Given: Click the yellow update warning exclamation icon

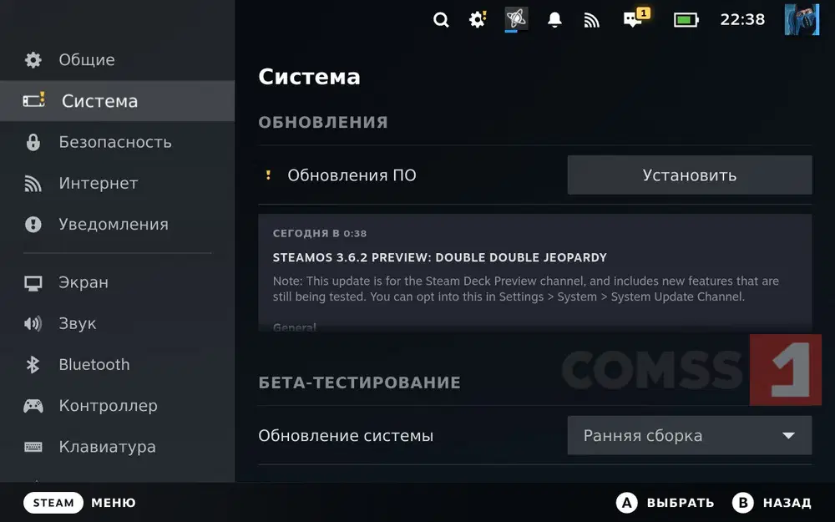Looking at the screenshot, I should (x=268, y=175).
